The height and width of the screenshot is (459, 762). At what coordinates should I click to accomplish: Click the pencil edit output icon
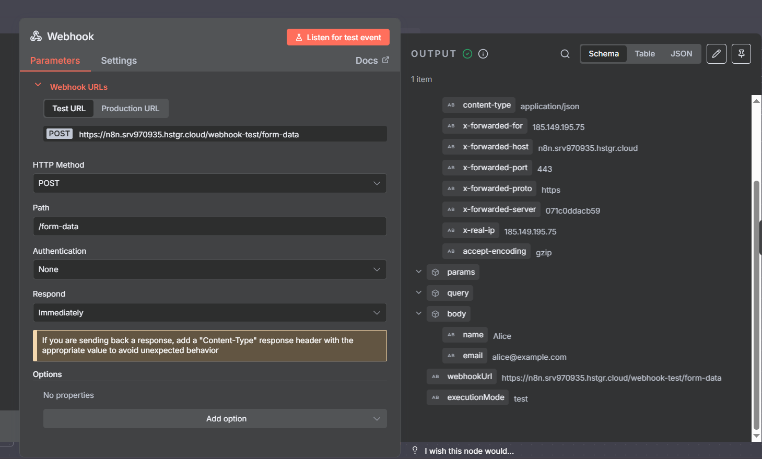(x=716, y=54)
